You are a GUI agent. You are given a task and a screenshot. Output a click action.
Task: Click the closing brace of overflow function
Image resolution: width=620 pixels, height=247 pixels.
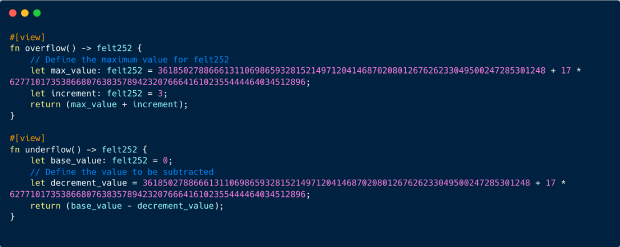(x=12, y=116)
